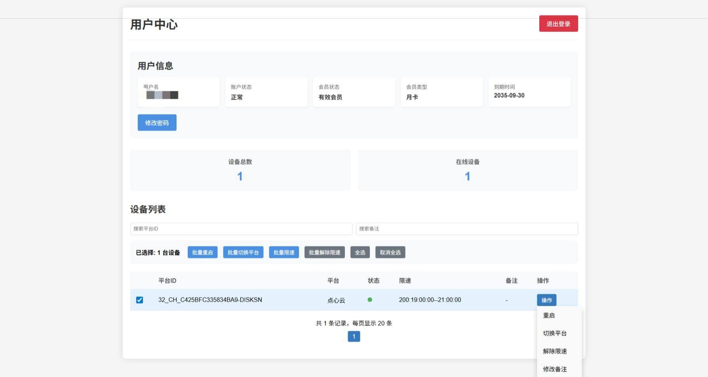Click 批量解除限速 batch remove limit

[324, 253]
